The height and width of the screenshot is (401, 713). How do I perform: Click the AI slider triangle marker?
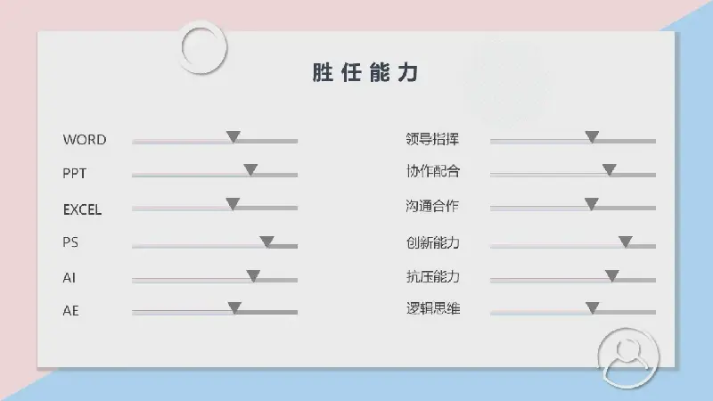pyautogui.click(x=253, y=275)
